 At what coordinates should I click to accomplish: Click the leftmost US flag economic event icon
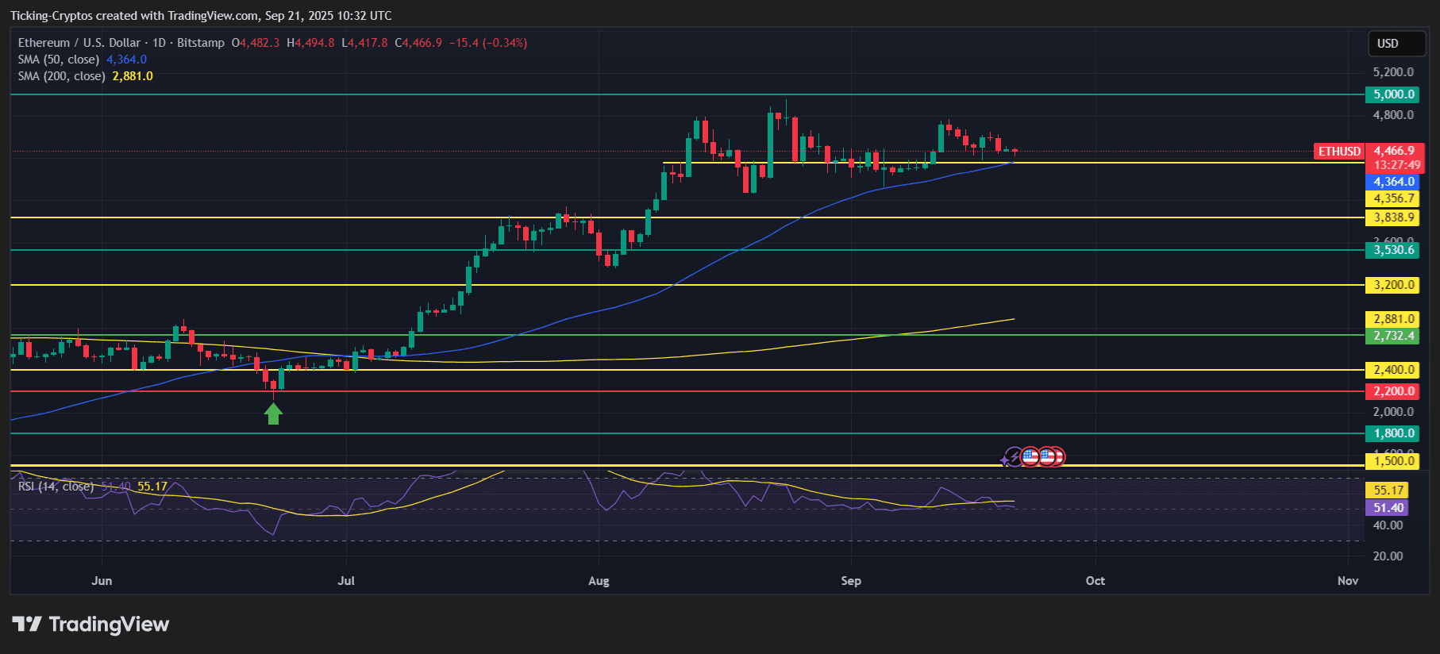point(1030,456)
